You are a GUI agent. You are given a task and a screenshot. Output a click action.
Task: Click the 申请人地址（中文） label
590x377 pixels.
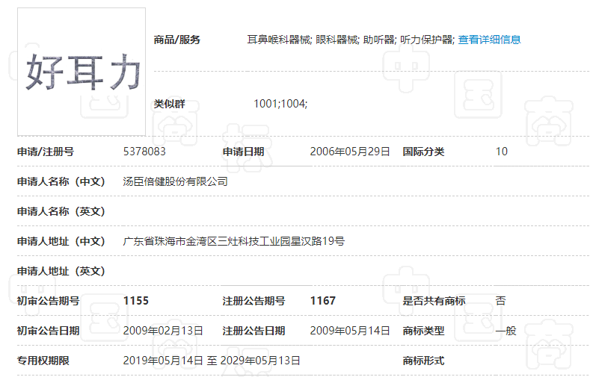tap(61, 241)
